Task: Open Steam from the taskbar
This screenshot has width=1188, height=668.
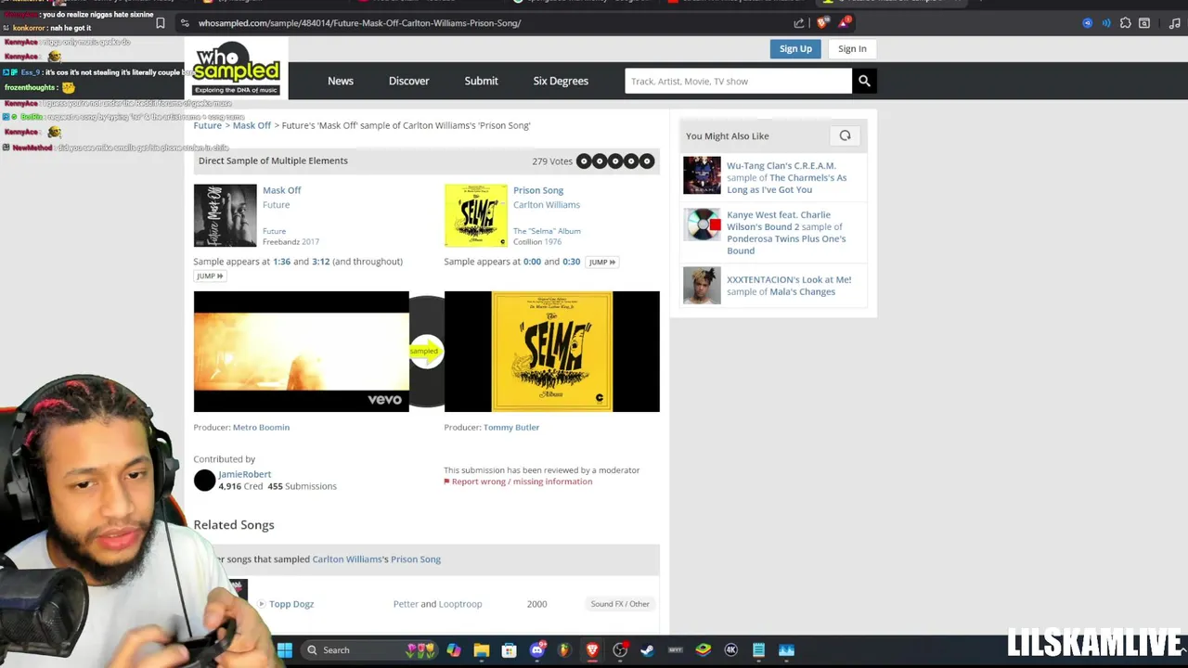Action: pos(647,649)
